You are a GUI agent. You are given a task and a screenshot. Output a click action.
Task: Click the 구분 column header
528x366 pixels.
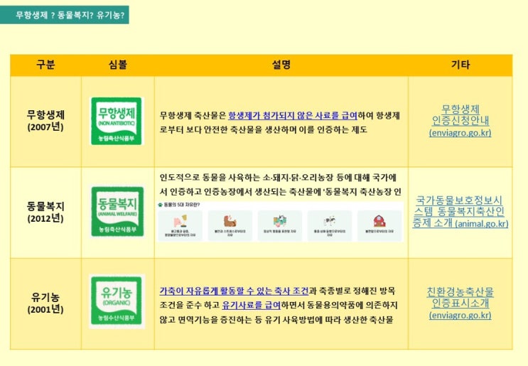click(x=45, y=65)
